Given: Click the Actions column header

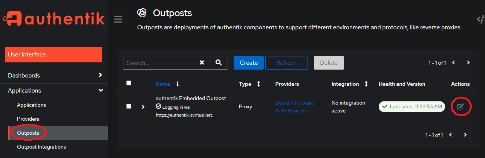Looking at the screenshot, I should pyautogui.click(x=461, y=84).
